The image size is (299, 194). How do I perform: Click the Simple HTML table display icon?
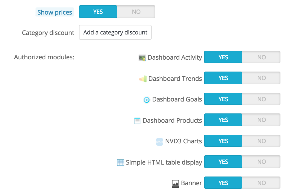click(x=120, y=162)
